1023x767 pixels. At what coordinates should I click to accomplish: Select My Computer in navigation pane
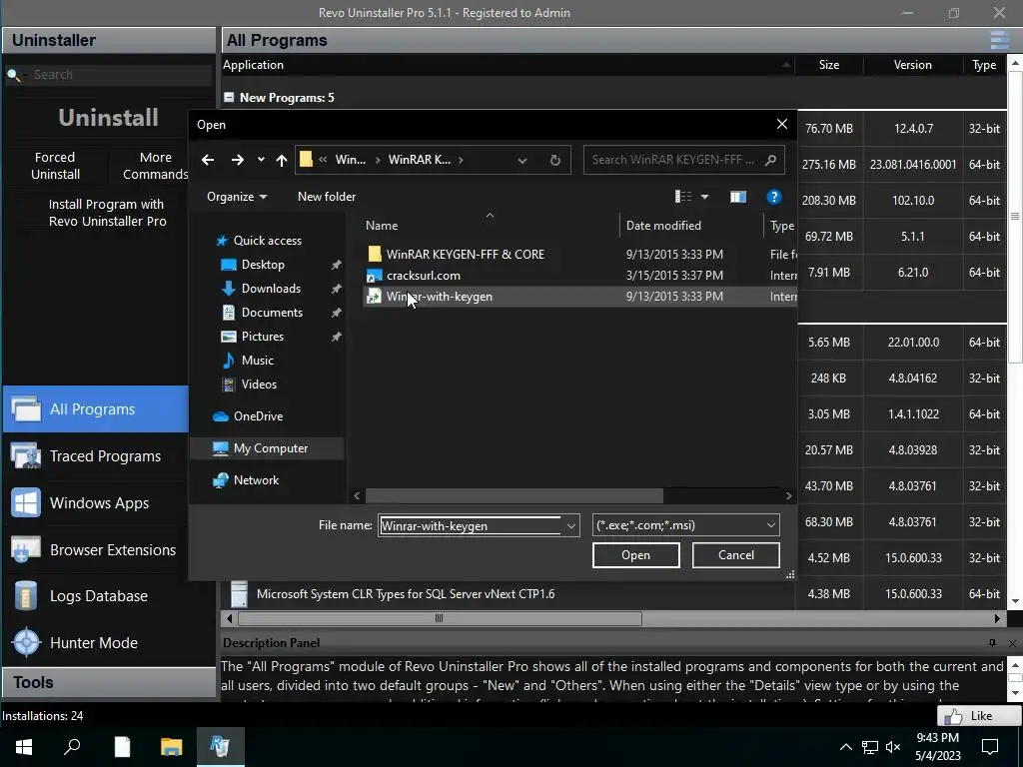coord(270,448)
